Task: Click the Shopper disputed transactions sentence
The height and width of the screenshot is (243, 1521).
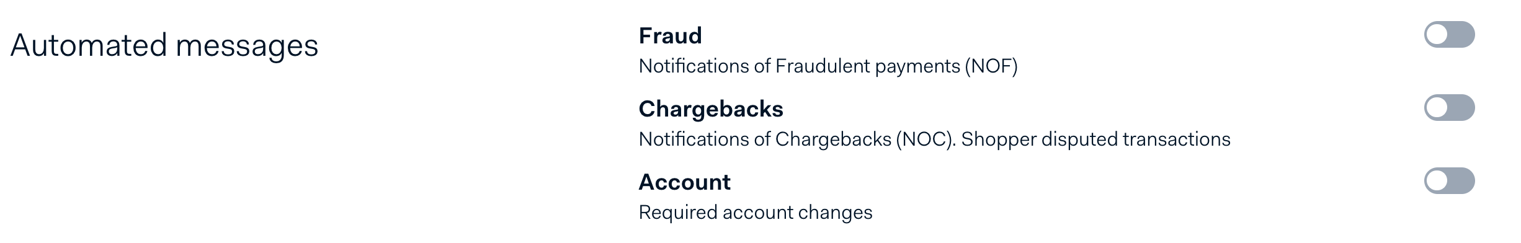Action: (x=1096, y=139)
